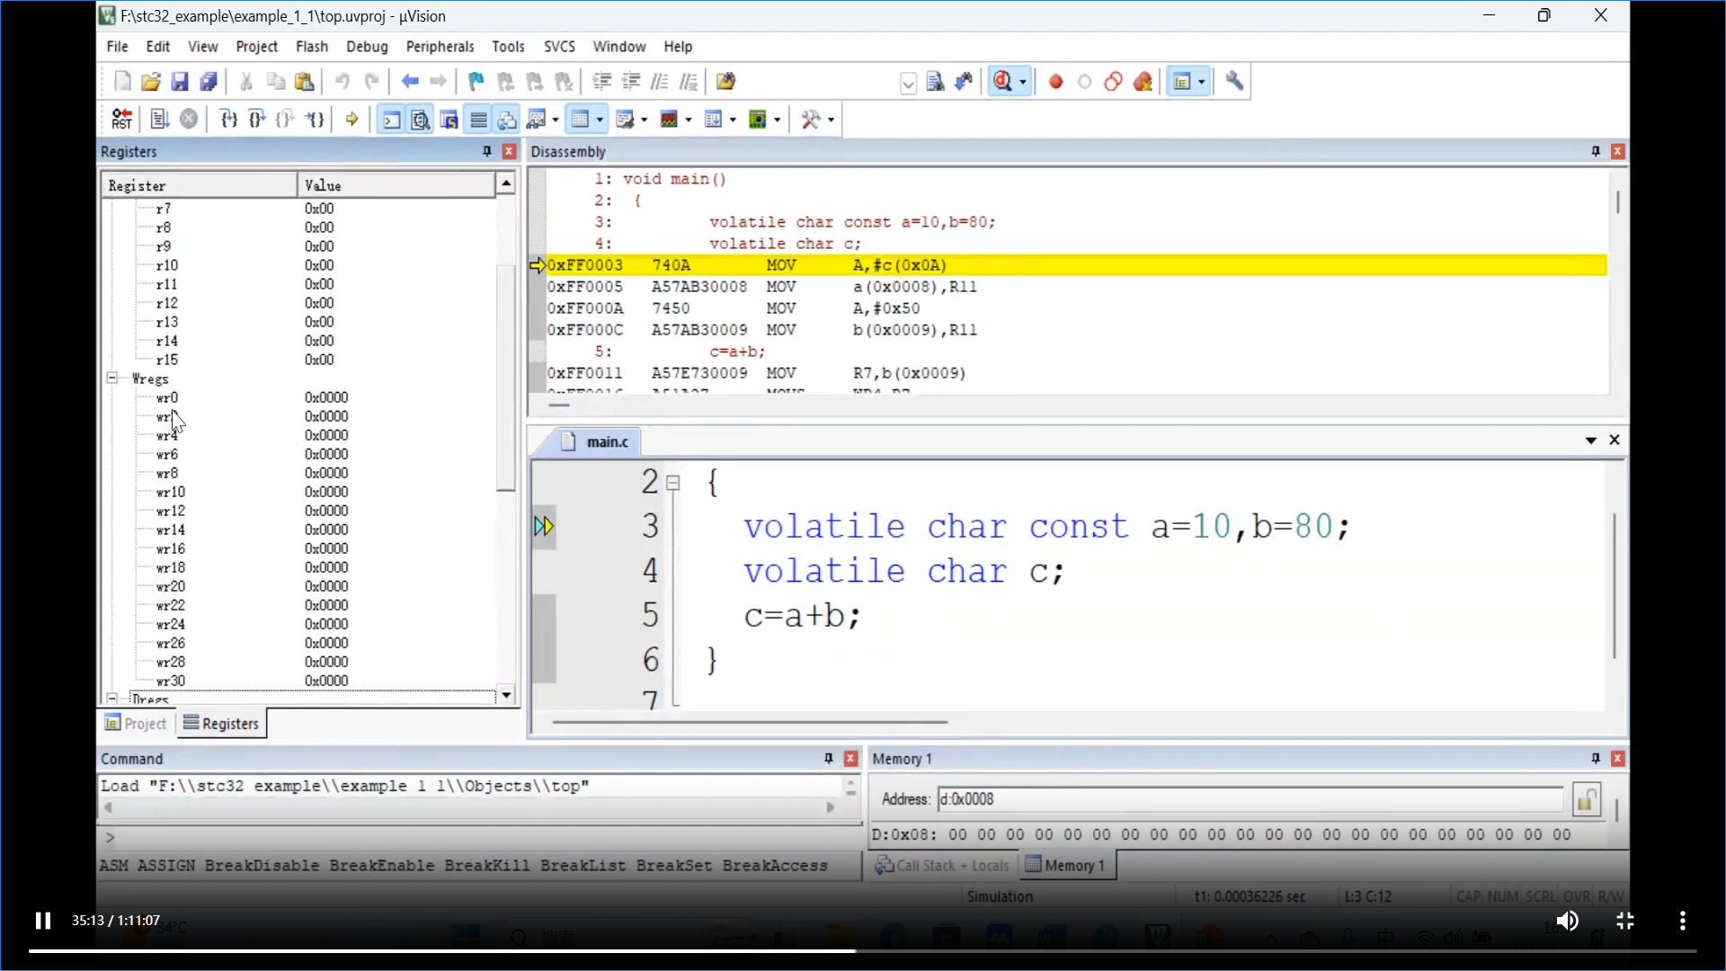The image size is (1726, 971).
Task: Switch to the Project tab
Action: click(x=136, y=724)
